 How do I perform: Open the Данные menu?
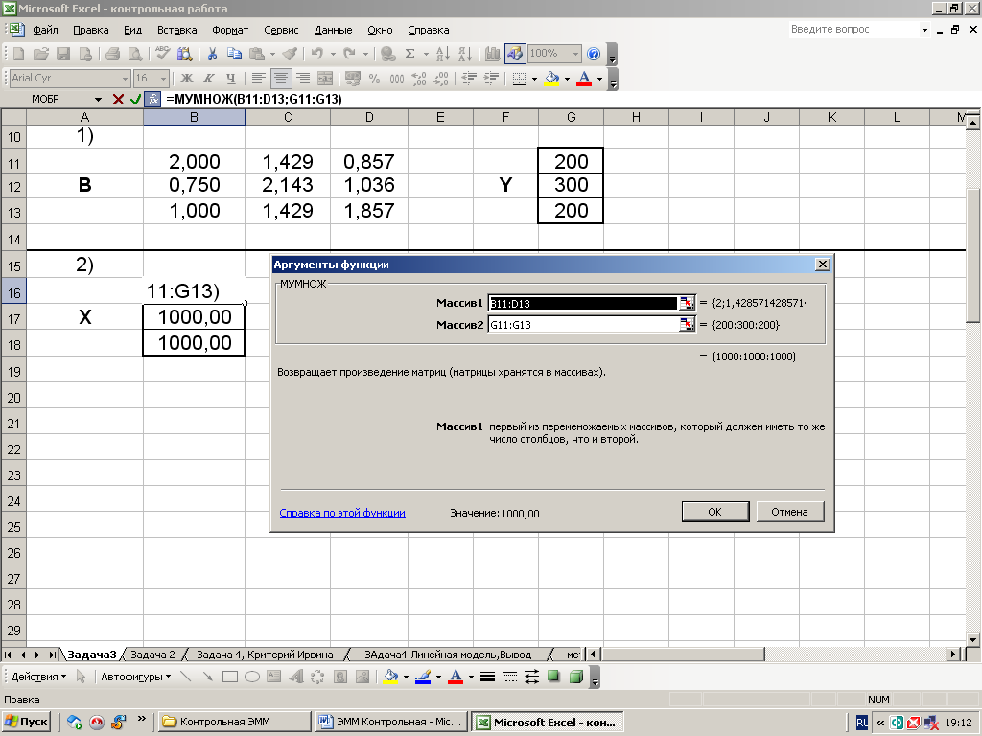(332, 30)
